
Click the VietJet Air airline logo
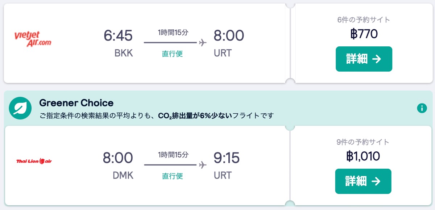(33, 39)
